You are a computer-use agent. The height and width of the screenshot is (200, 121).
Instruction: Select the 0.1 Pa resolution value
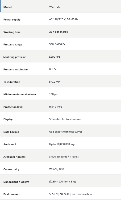click(53, 69)
